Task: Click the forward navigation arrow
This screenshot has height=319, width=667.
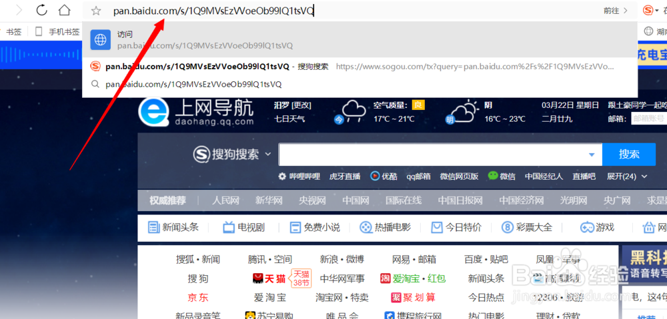Action: [x=18, y=10]
